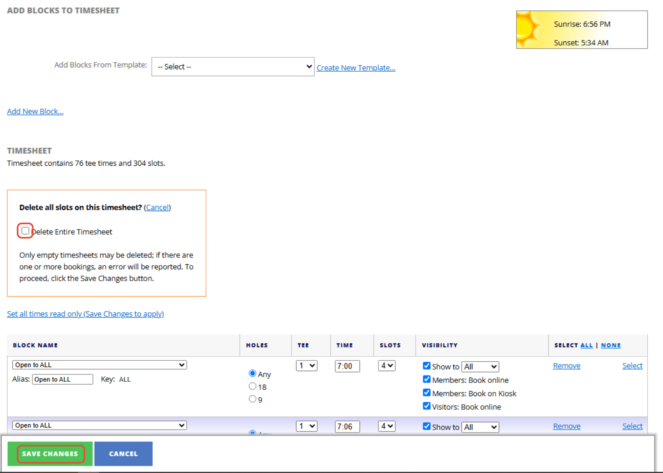Click Set all times read only link
663x473 pixels.
pos(85,314)
